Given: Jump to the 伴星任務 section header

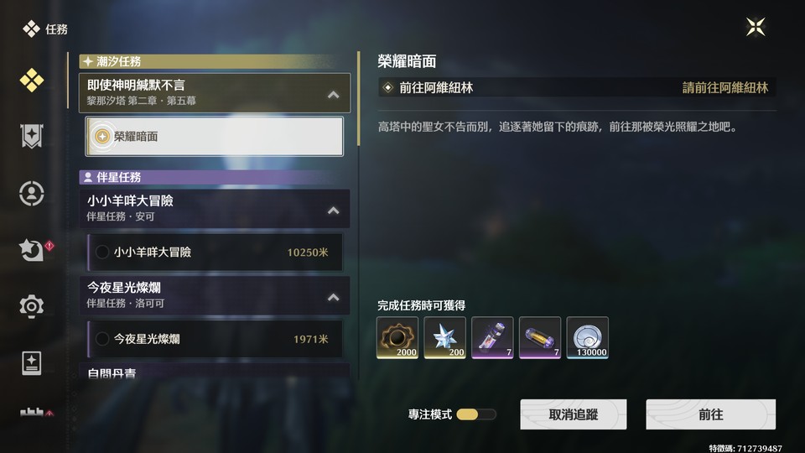Looking at the screenshot, I should (x=215, y=177).
